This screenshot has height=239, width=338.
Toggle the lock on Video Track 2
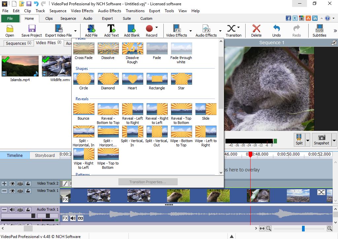(x=28, y=184)
